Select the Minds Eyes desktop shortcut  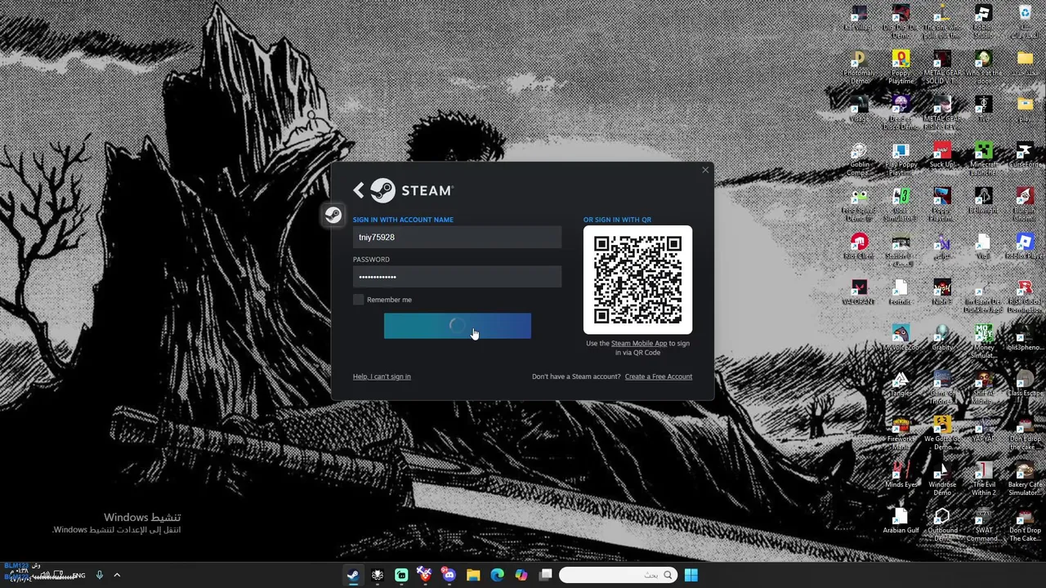tap(901, 475)
